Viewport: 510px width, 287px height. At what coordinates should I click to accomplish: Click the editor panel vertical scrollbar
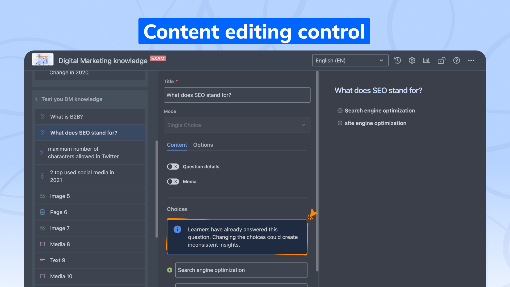pos(317,170)
